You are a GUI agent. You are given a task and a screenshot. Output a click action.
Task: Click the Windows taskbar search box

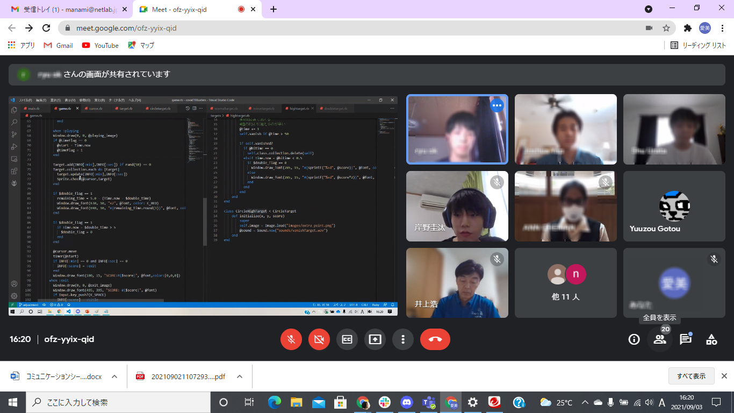pyautogui.click(x=118, y=402)
